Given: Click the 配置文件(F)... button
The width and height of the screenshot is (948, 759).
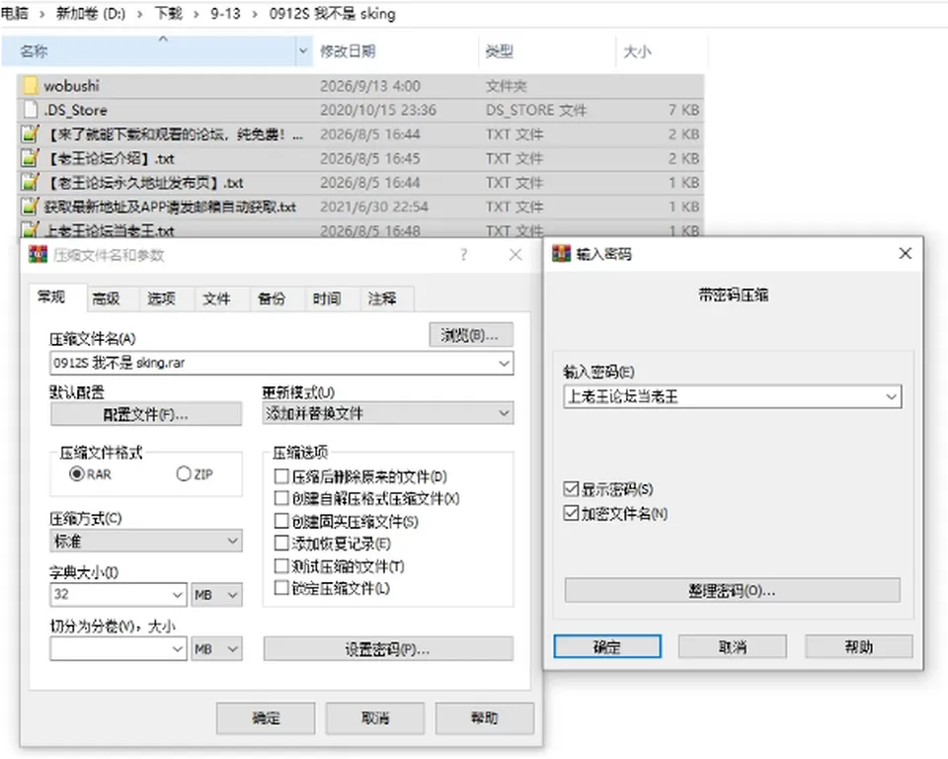Looking at the screenshot, I should click(x=146, y=415).
